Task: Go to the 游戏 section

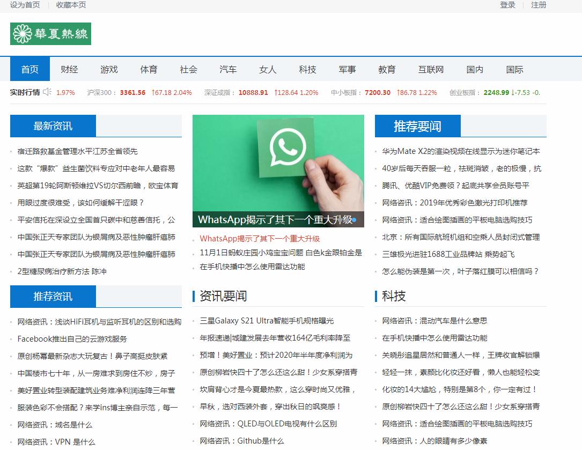Action: (109, 69)
